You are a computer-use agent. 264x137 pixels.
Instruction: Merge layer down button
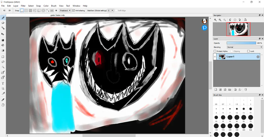pos(240,90)
